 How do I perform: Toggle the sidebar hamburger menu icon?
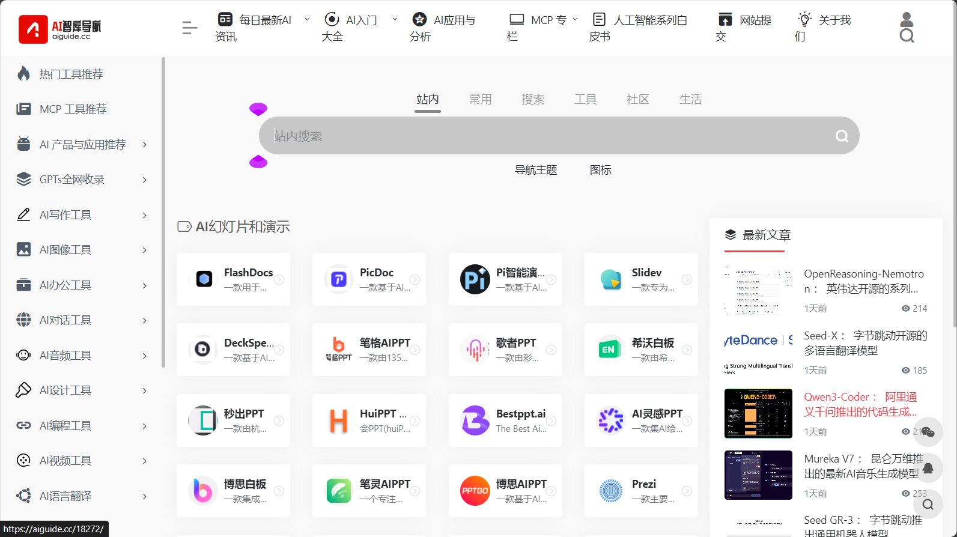pos(190,28)
